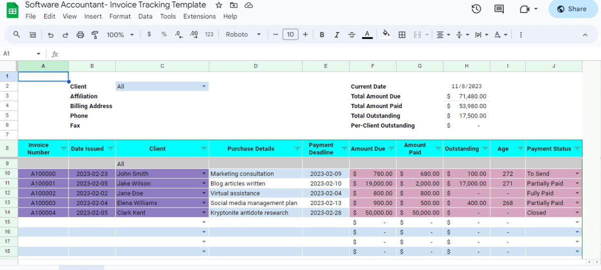The image size is (601, 270).
Task: Select the Paint format tool
Action: 95,34
